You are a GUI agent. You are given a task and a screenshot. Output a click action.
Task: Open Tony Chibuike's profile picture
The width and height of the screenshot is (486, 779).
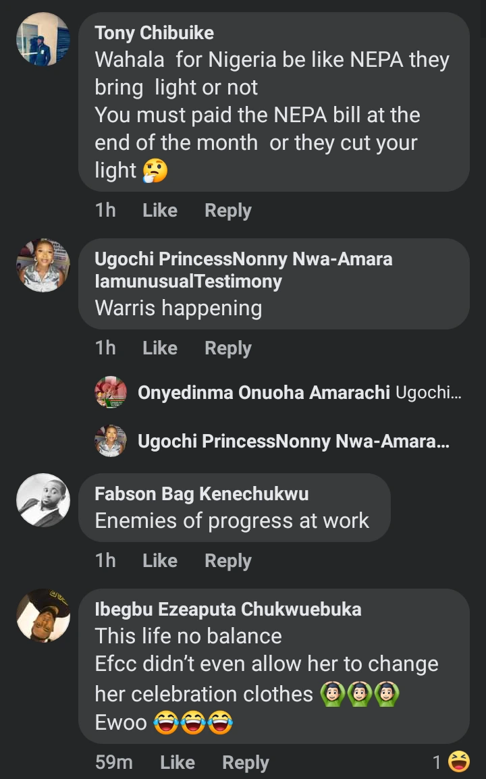point(43,39)
